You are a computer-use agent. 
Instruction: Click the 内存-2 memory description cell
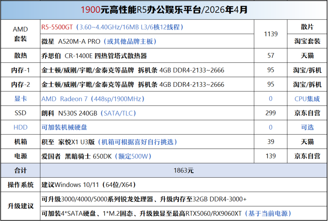click(147, 84)
